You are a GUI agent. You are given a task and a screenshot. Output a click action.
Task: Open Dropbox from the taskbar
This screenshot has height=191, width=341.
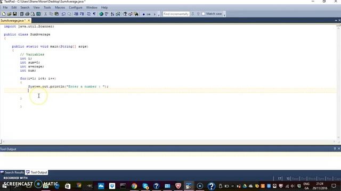click(x=112, y=186)
